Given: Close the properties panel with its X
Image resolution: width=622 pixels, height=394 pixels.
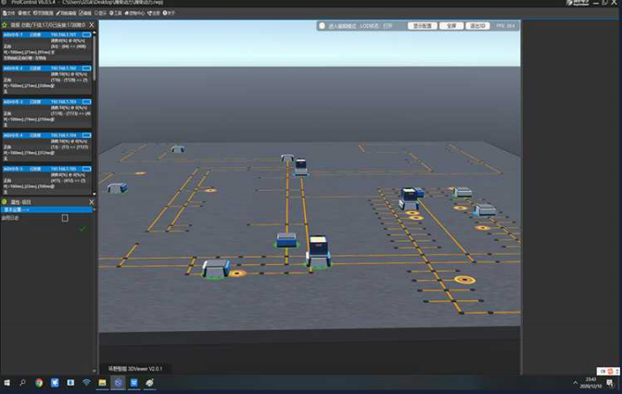Looking at the screenshot, I should (x=91, y=201).
